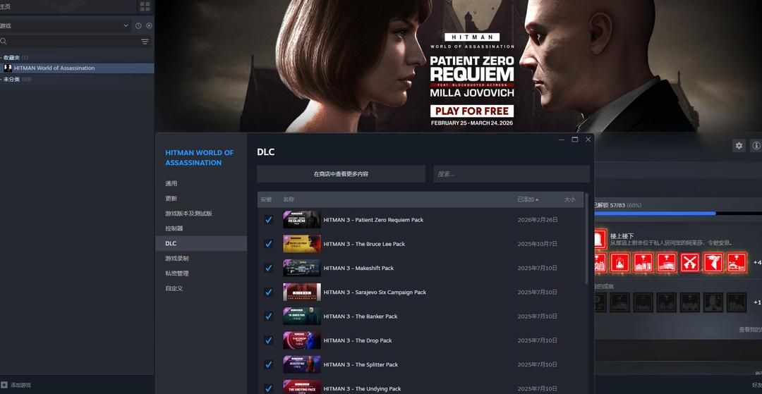Disable the Sarajevo Six Campaign Pack checkbox
The image size is (762, 394).
[x=268, y=292]
